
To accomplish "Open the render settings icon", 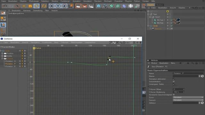I will [x=91, y=6].
